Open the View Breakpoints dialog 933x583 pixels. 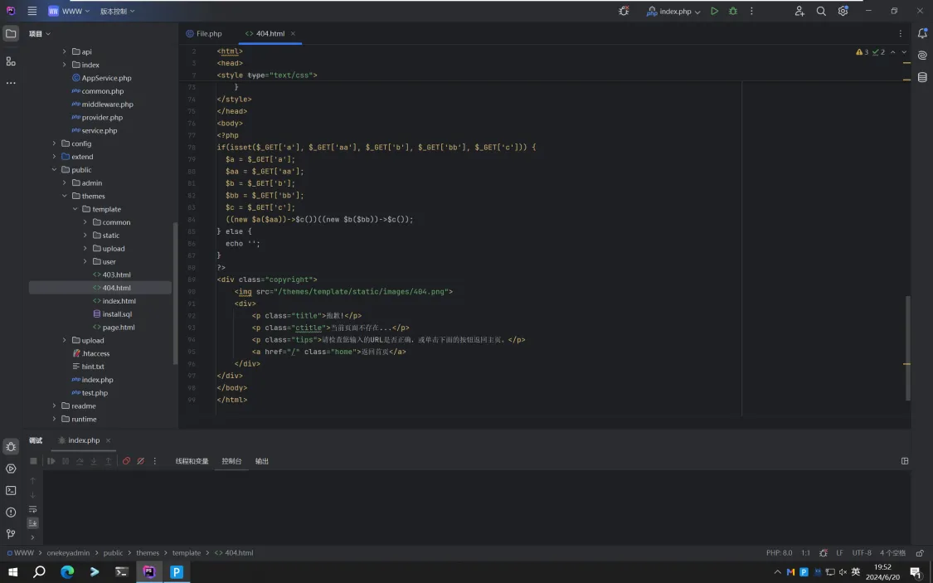126,461
